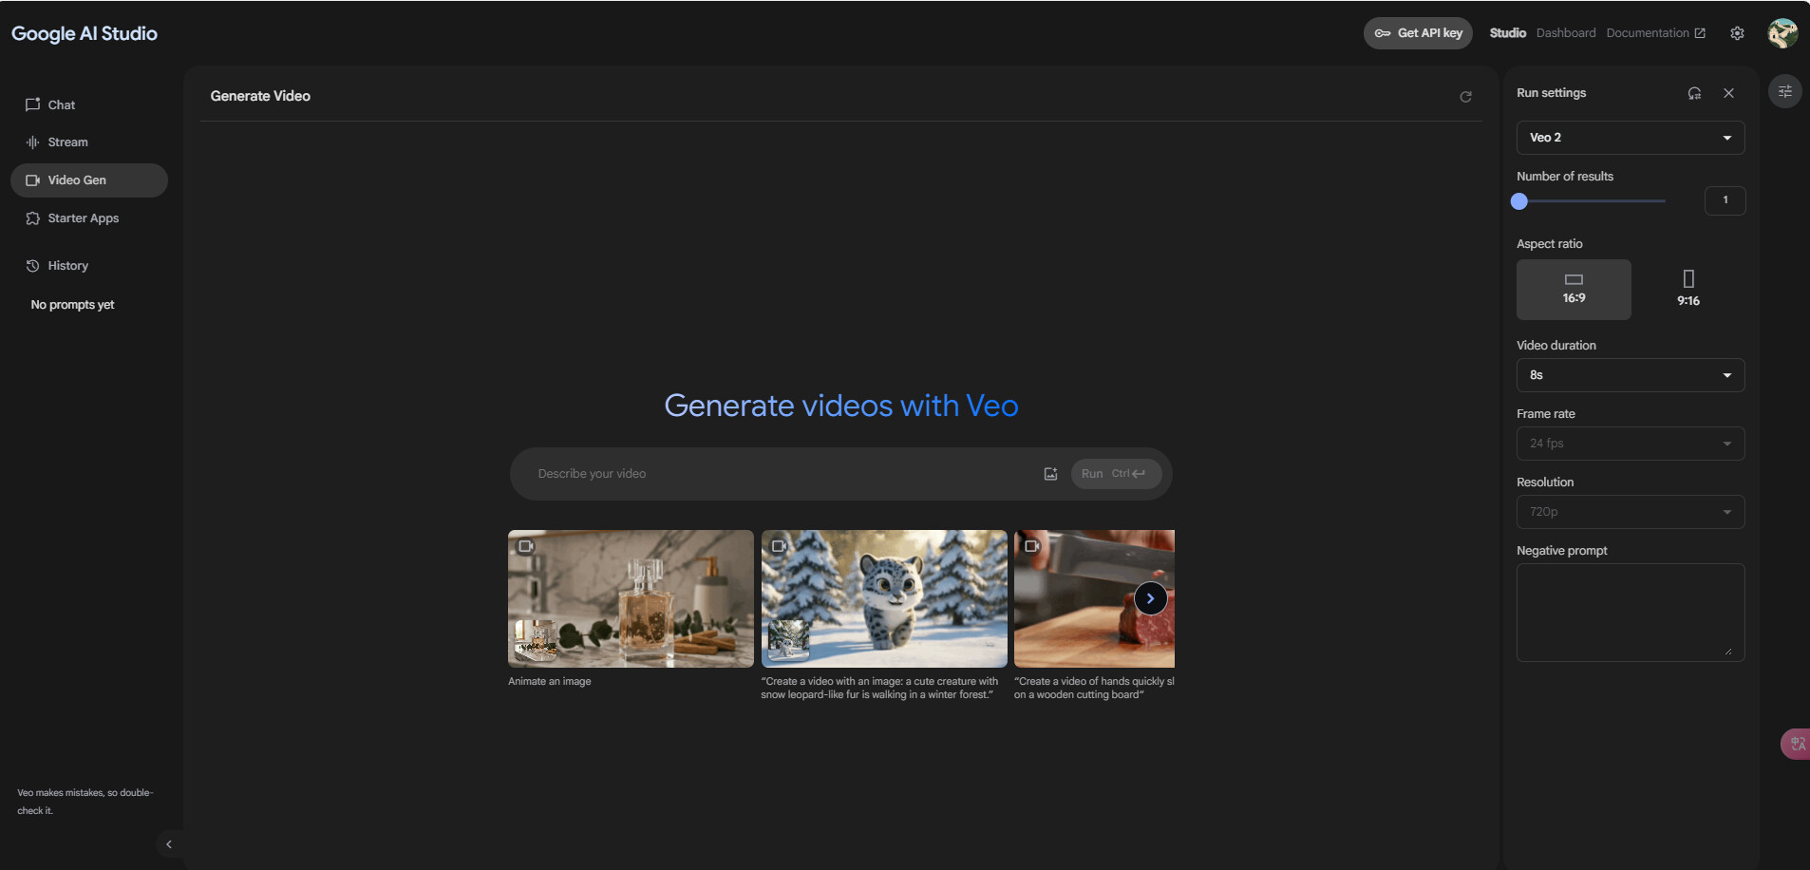Open the Frame rate 24 fps dropdown
This screenshot has width=1810, height=870.
[1631, 444]
